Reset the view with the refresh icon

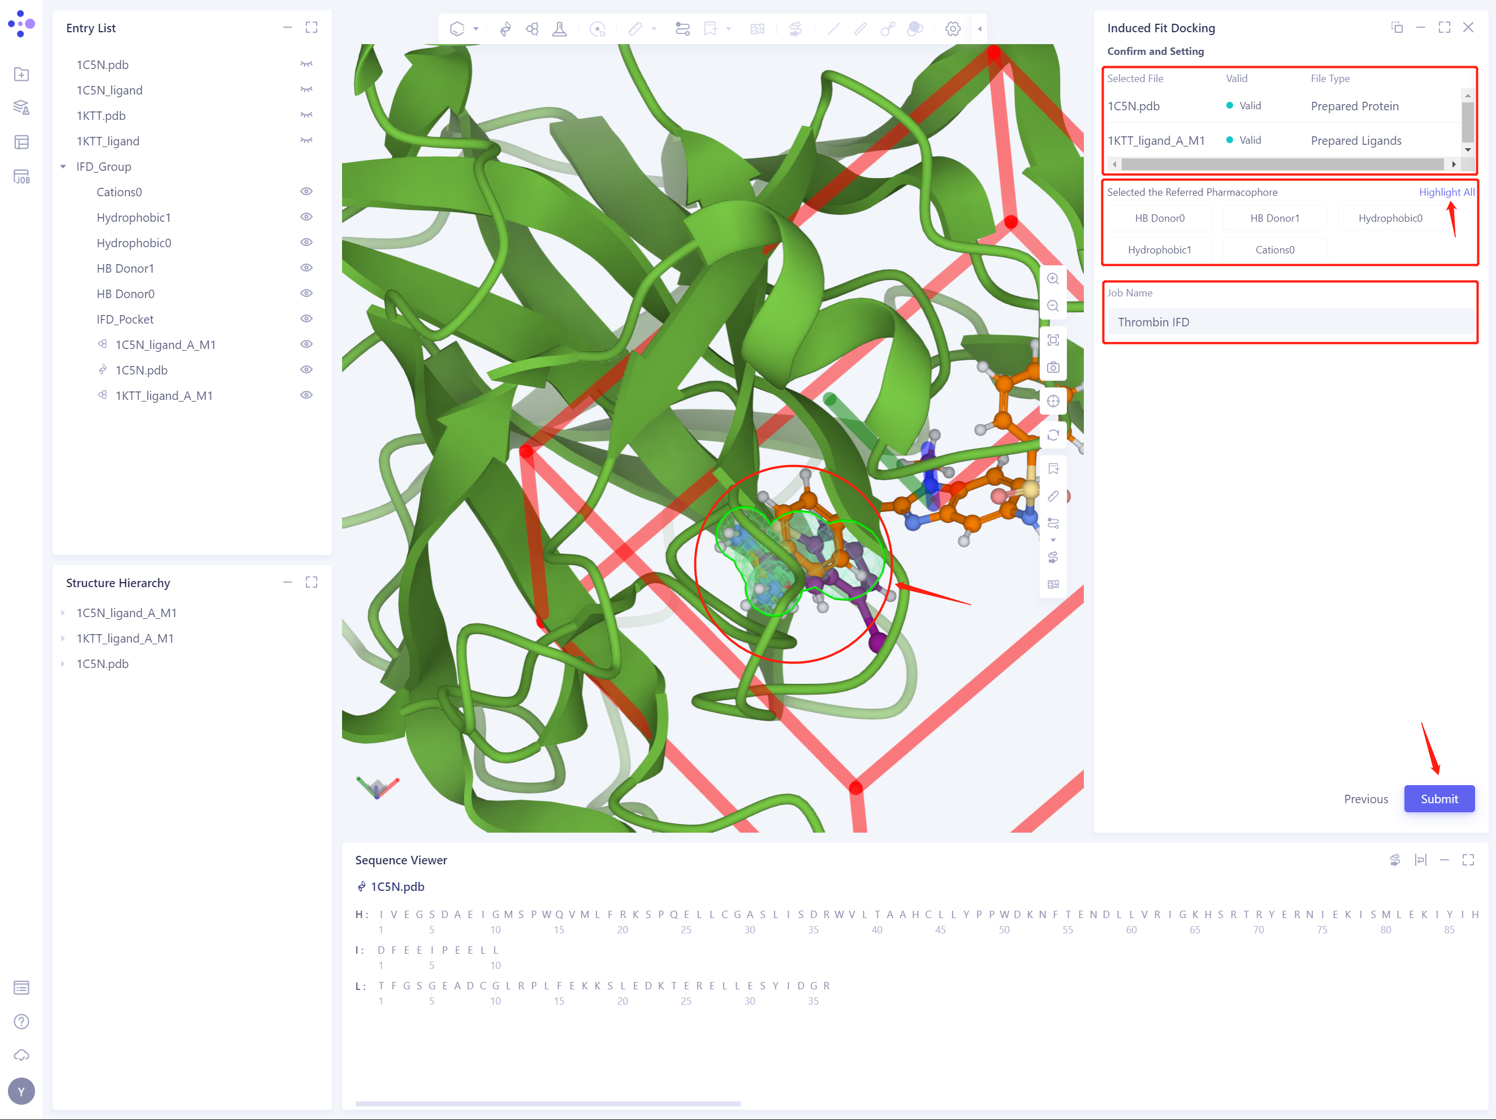click(x=1053, y=434)
